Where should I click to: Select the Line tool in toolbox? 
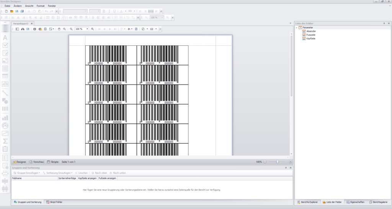click(x=5, y=93)
